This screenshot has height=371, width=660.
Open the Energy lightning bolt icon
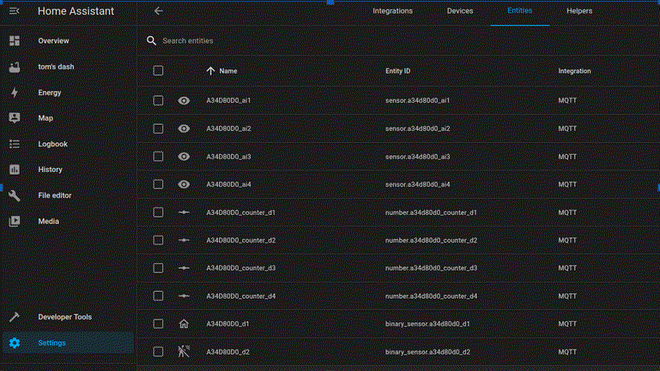click(x=15, y=93)
